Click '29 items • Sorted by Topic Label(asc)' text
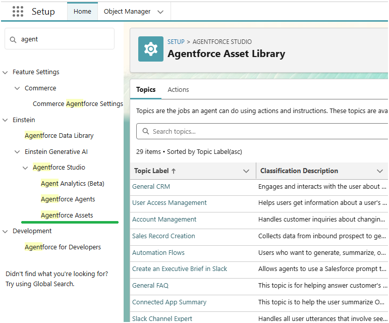The height and width of the screenshot is (323, 389). pyautogui.click(x=189, y=151)
